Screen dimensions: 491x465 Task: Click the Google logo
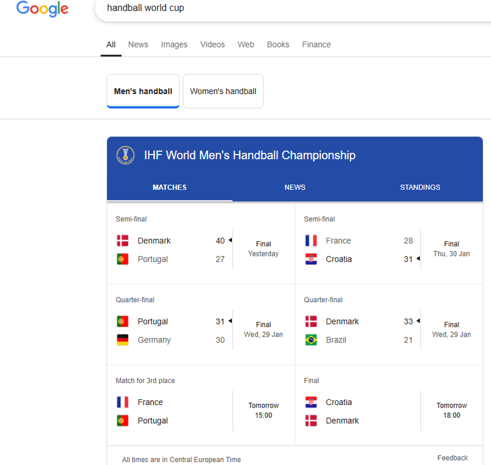click(x=43, y=9)
